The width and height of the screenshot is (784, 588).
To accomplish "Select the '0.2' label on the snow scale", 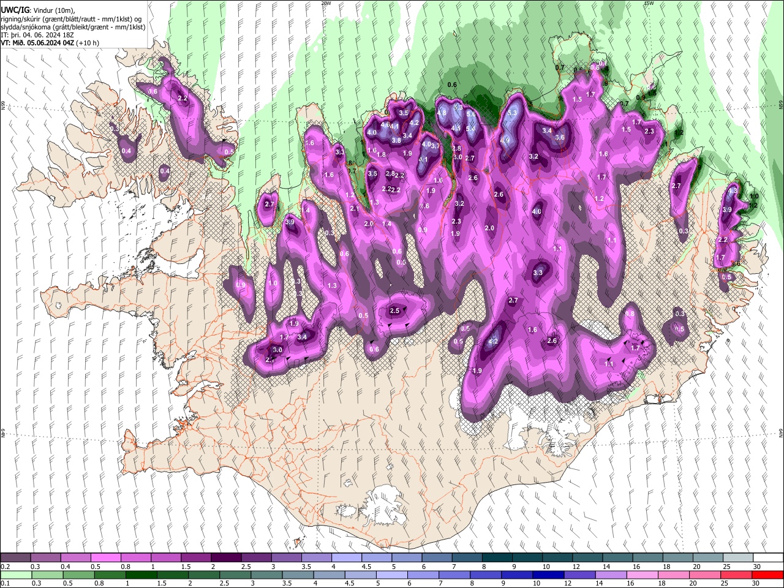I will coord(4,566).
